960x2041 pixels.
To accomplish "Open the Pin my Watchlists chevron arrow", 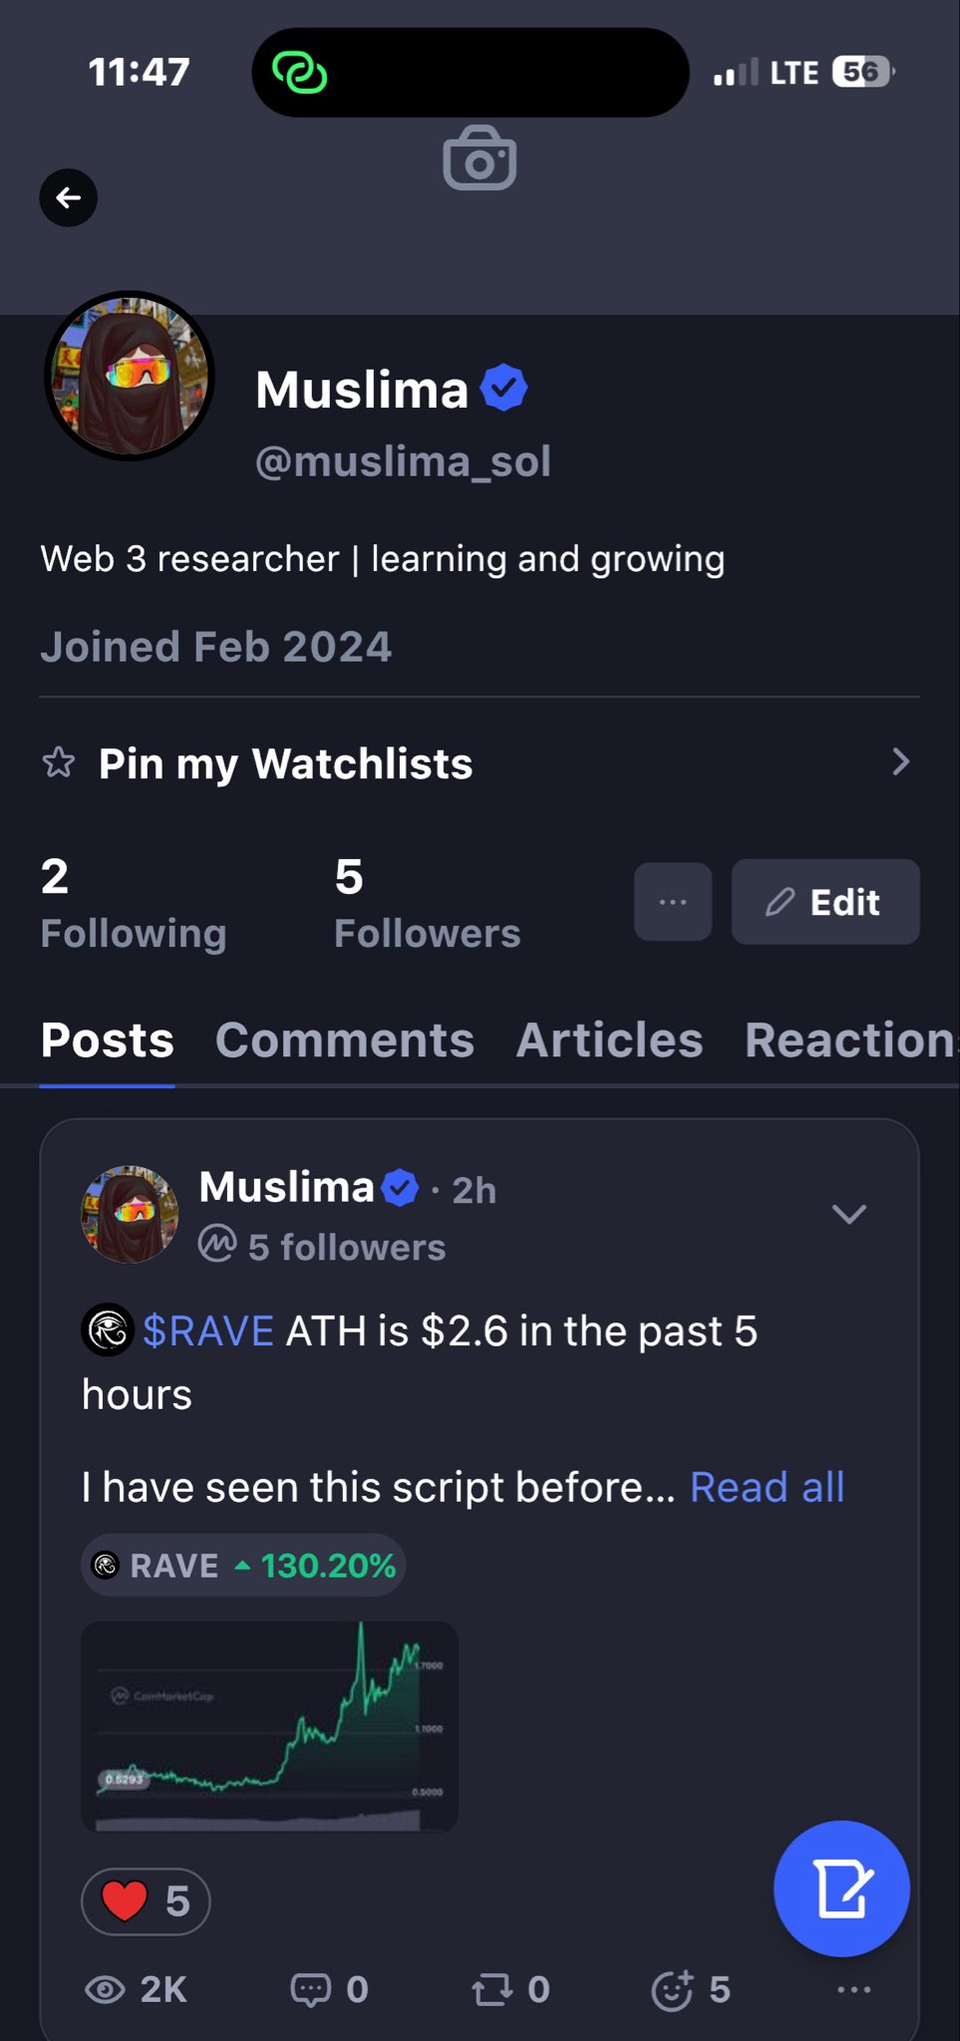I will 901,762.
